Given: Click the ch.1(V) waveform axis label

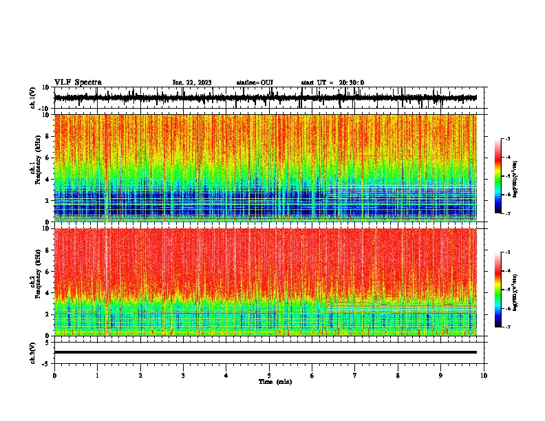Looking at the screenshot, I should [x=33, y=98].
